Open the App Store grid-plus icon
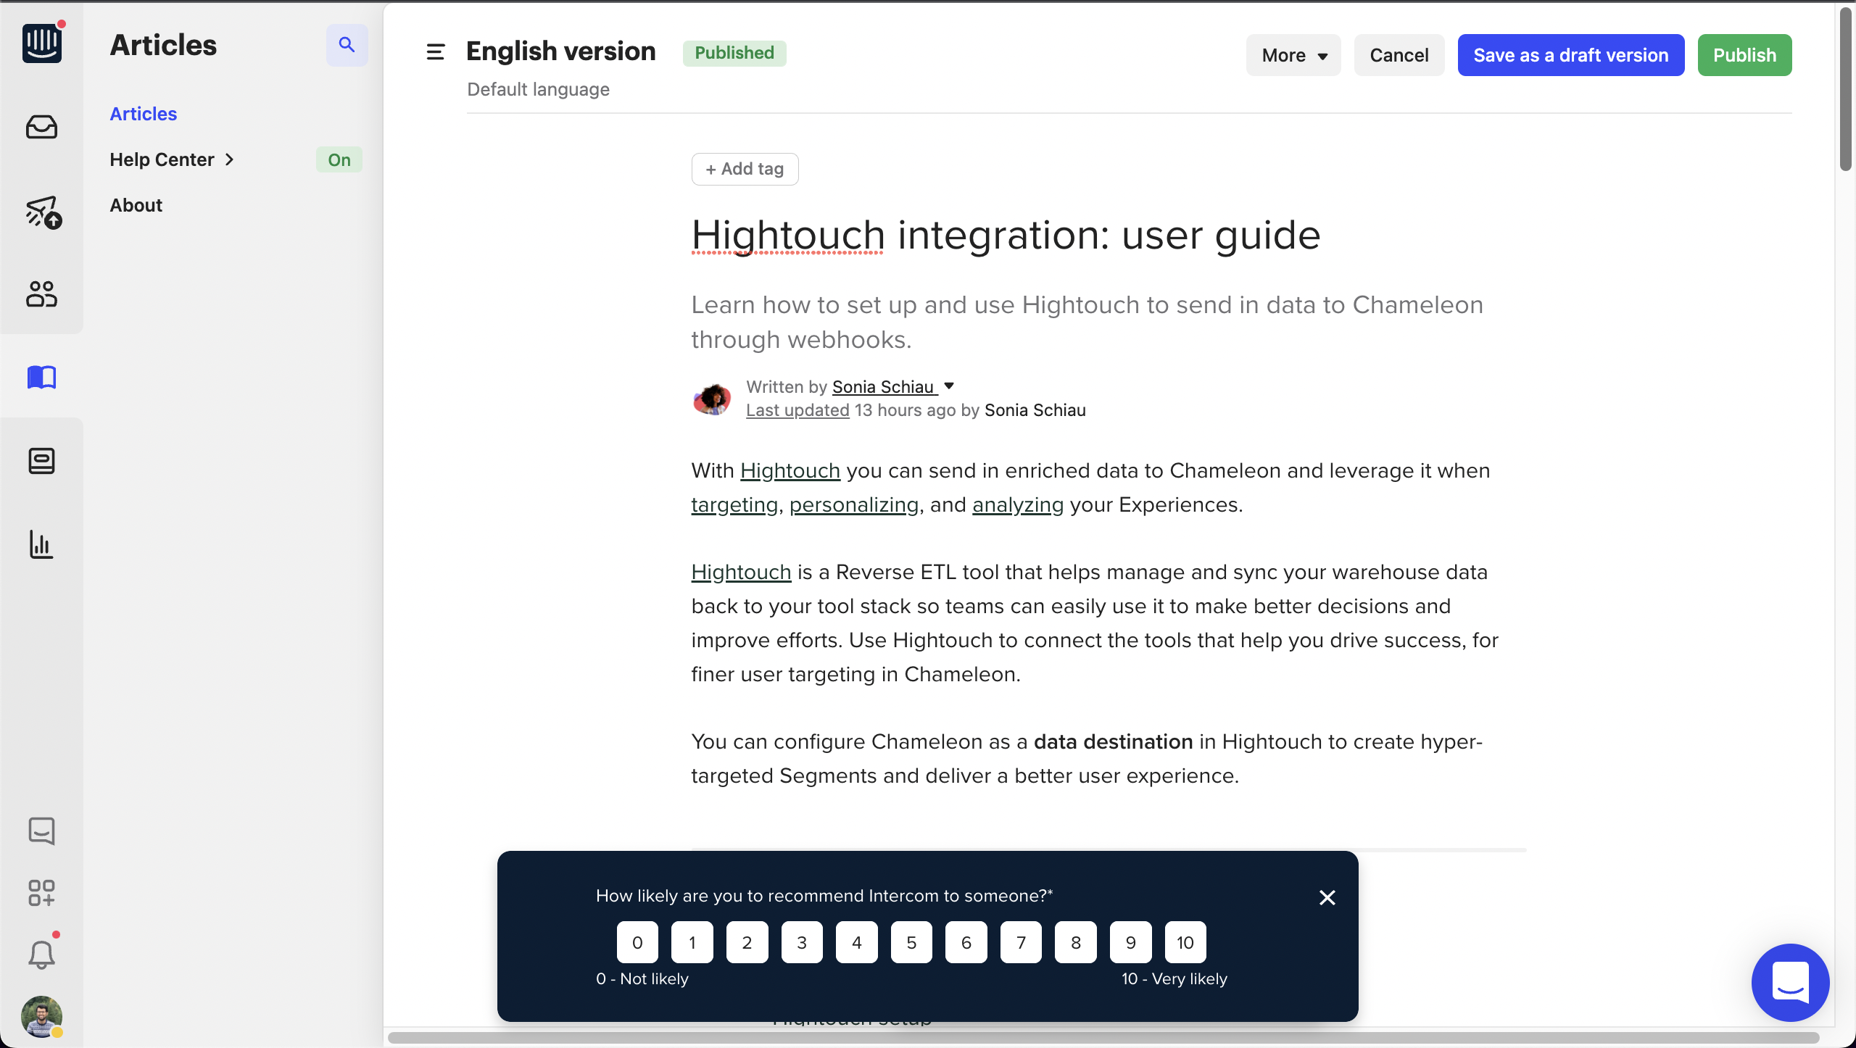This screenshot has height=1048, width=1856. [x=41, y=893]
